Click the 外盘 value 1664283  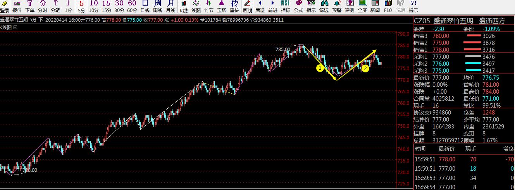443,127
